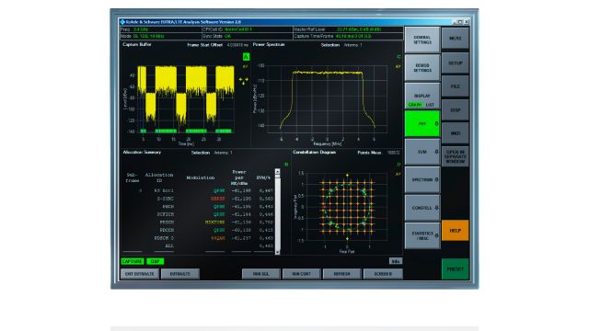Select screen D marker of Constellation Diagram
Screen dimensions: 589x331
point(398,165)
